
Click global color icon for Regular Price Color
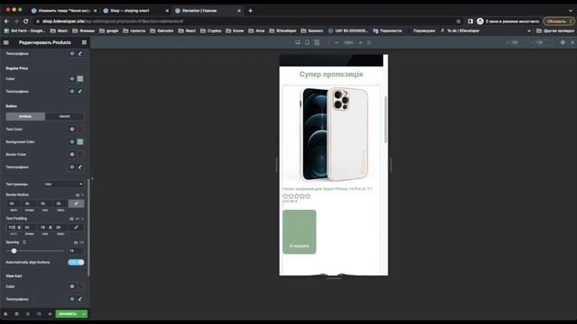[x=72, y=78]
